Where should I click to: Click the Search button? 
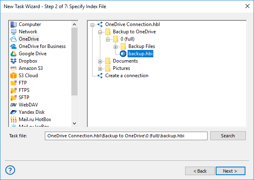228,136
